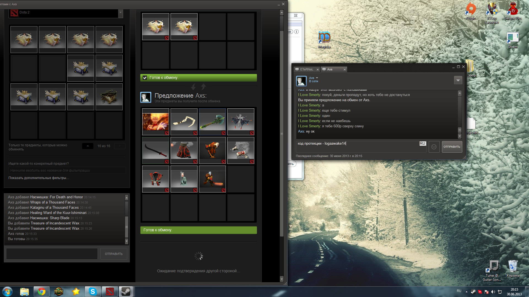This screenshot has height=297, width=529.
Task: Select the red skirt armor item in offer
Action: pos(184,150)
